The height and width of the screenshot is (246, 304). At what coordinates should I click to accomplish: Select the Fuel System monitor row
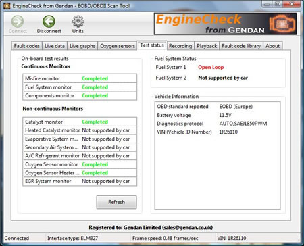pyautogui.click(x=80, y=87)
